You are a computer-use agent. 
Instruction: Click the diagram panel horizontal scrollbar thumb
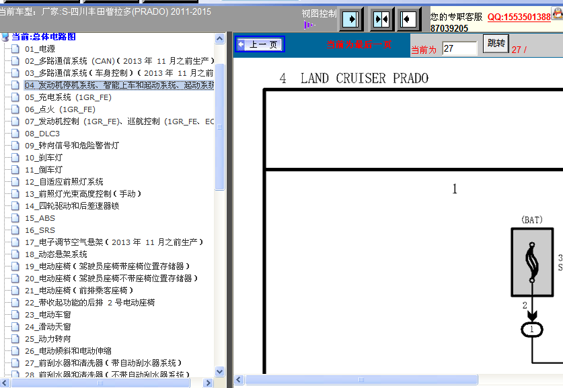(x=361, y=380)
